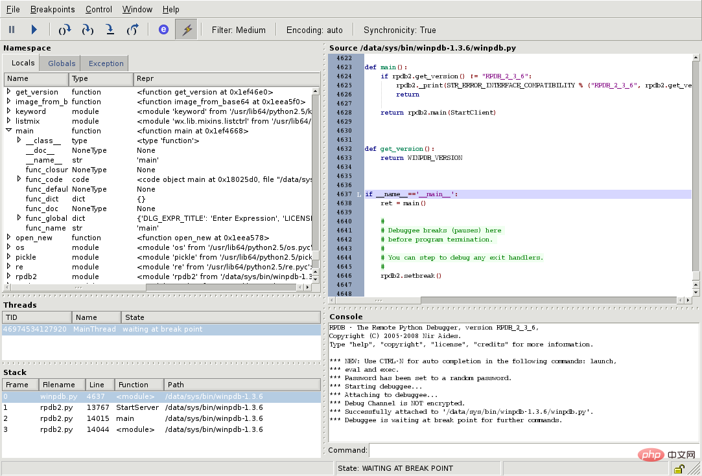
Task: Open the Breakpoints menu
Action: 53,10
